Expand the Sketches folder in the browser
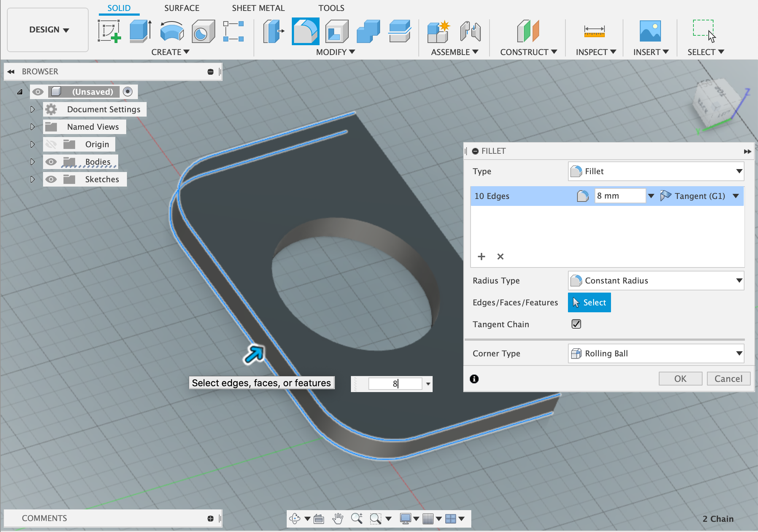This screenshot has width=758, height=532. click(x=32, y=179)
